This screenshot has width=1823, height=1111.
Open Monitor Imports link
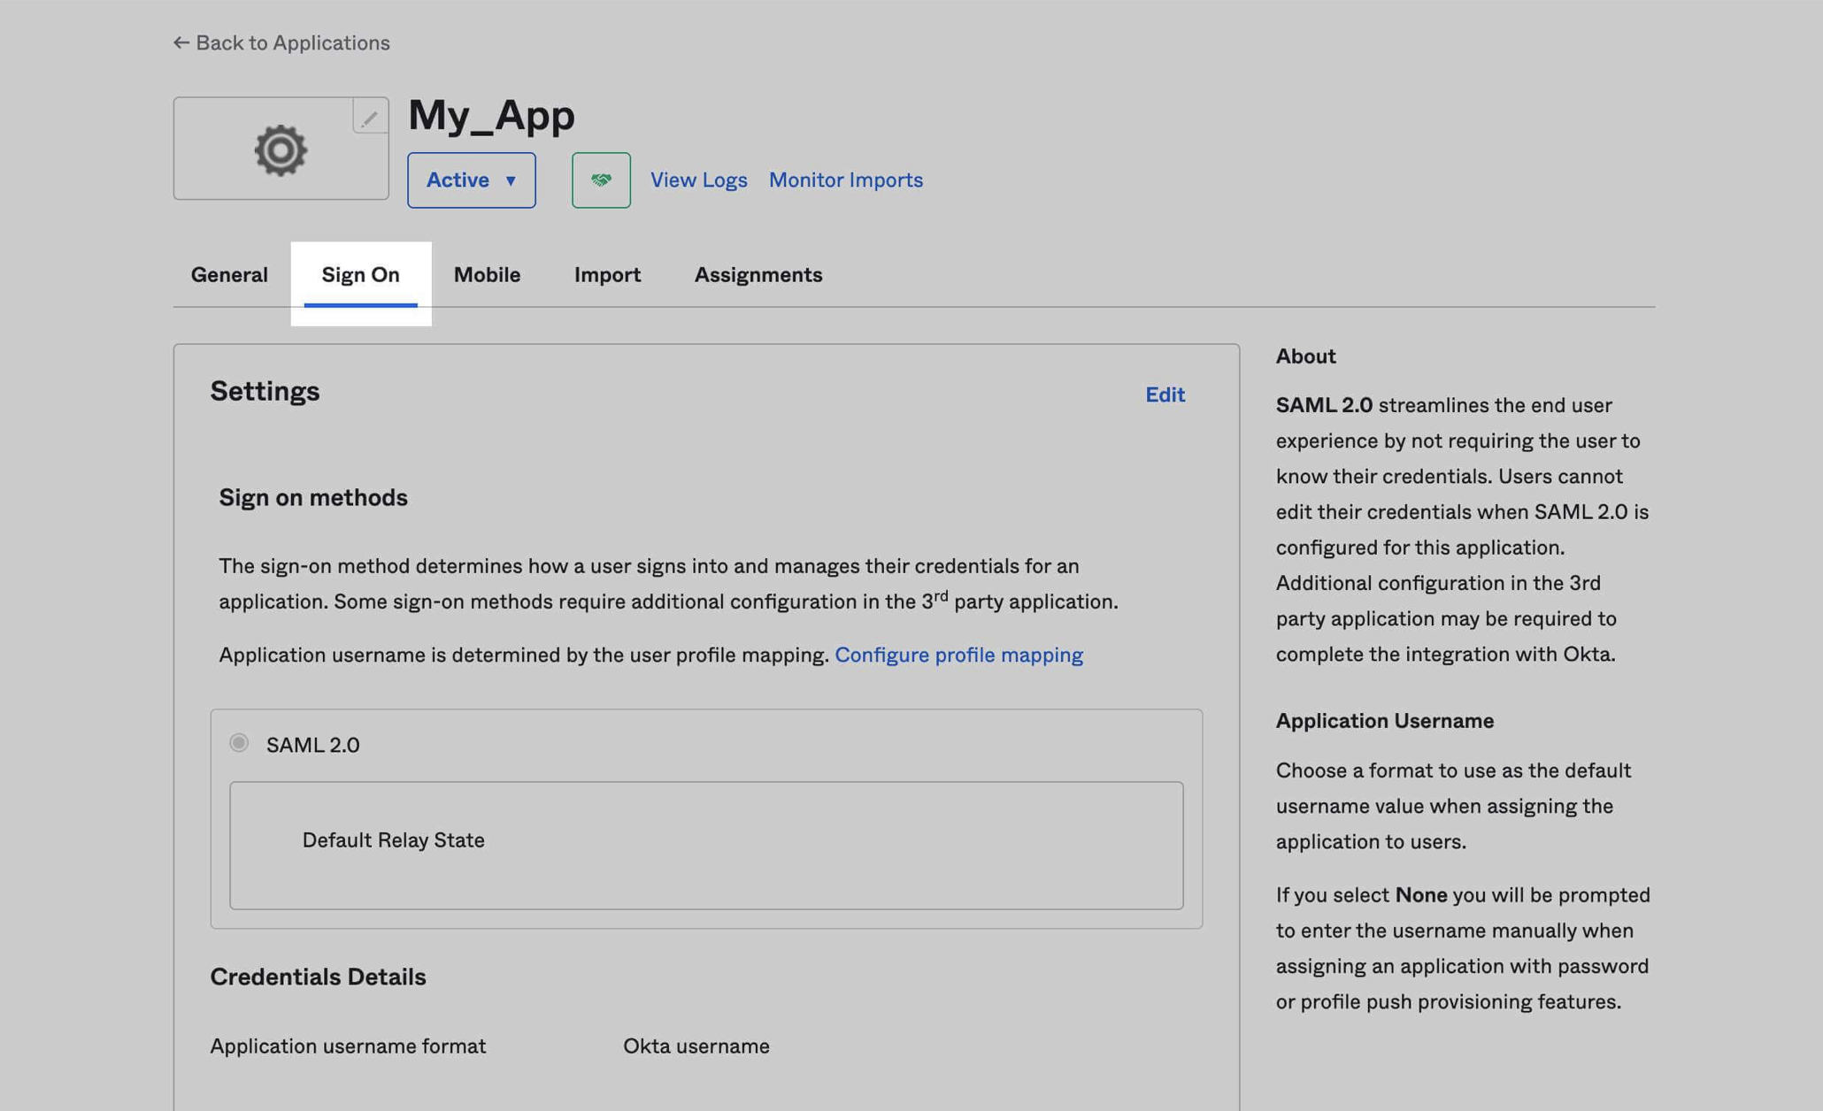(x=845, y=180)
